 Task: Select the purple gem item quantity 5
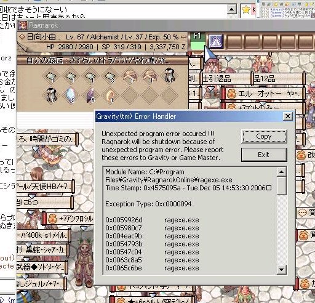pyautogui.click(x=90, y=95)
